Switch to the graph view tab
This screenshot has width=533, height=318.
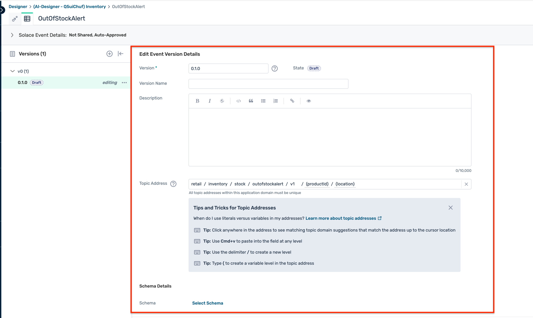click(x=14, y=19)
